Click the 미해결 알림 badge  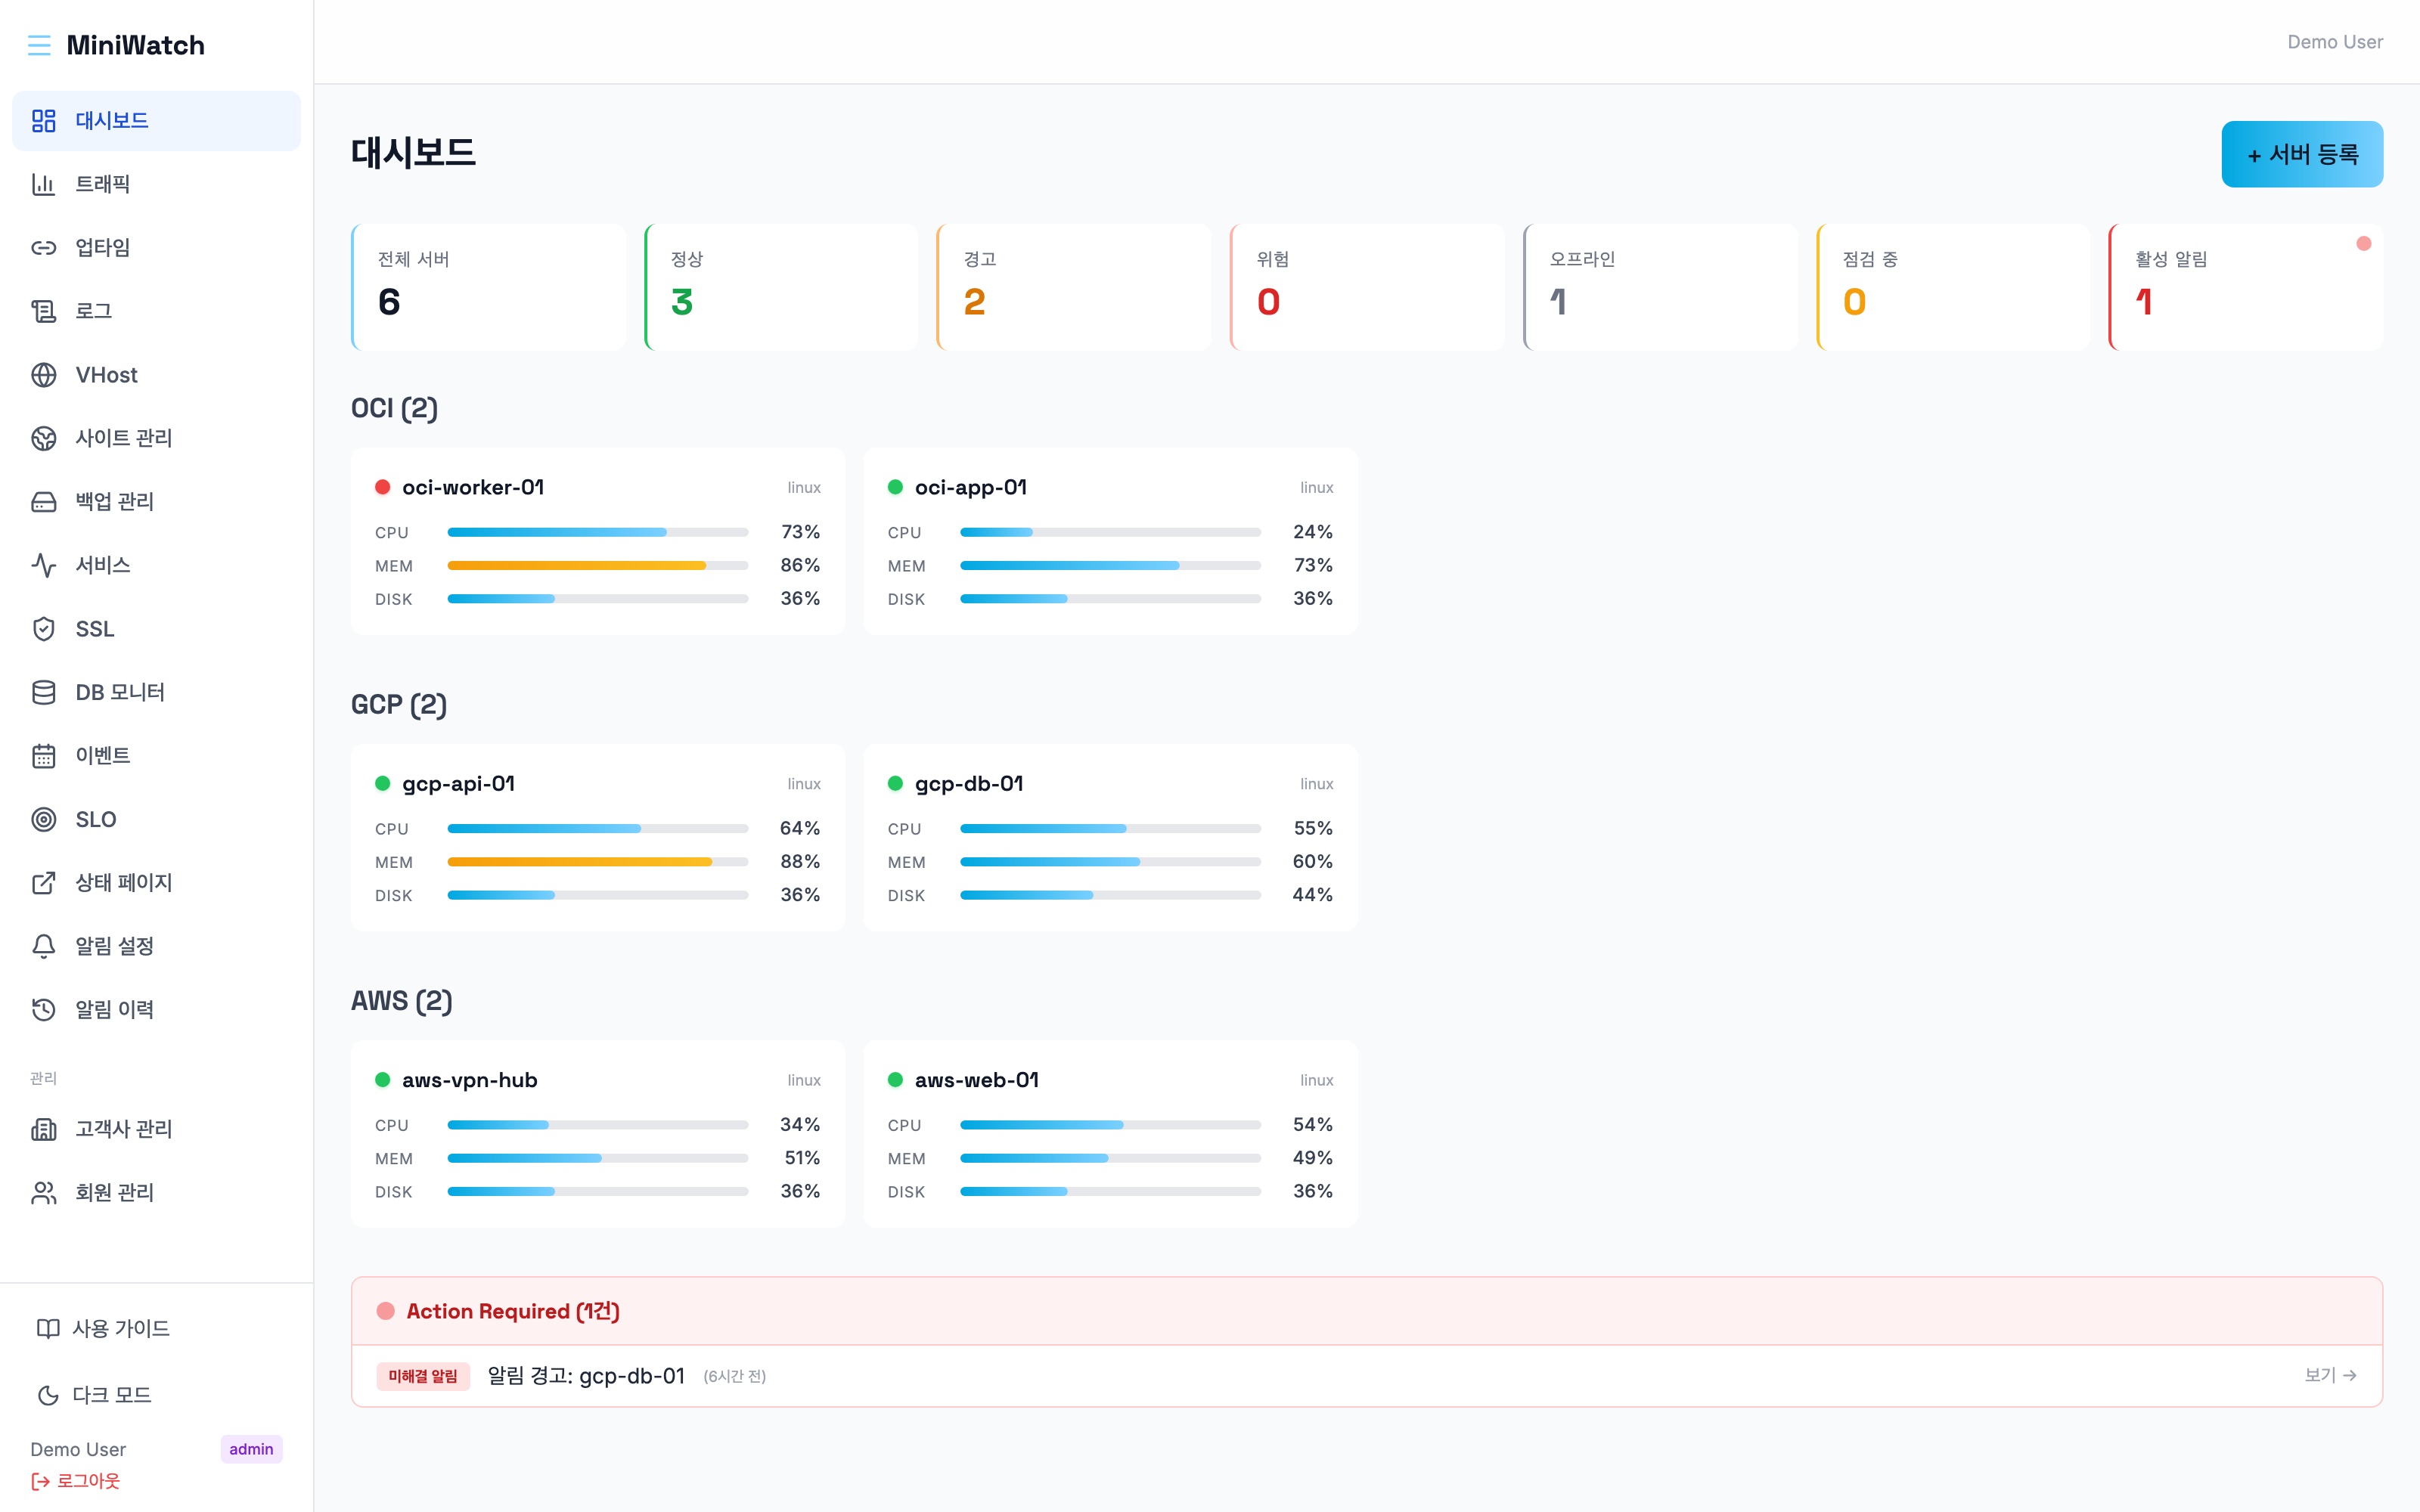click(x=423, y=1376)
